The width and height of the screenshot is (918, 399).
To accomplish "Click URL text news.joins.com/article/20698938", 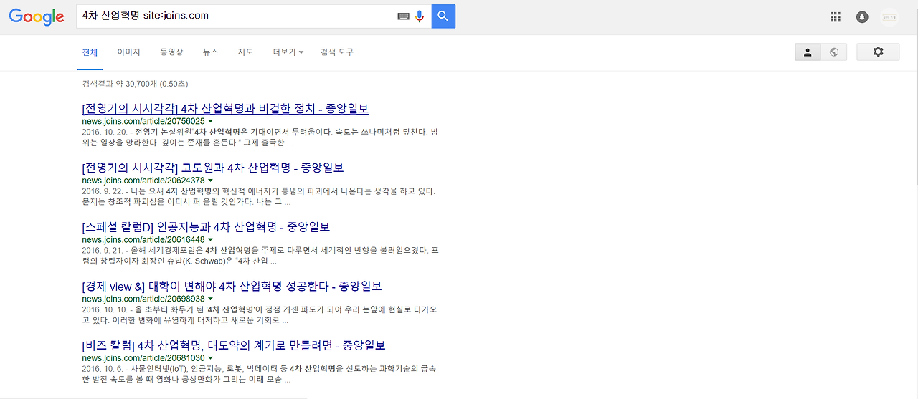I will click(143, 299).
